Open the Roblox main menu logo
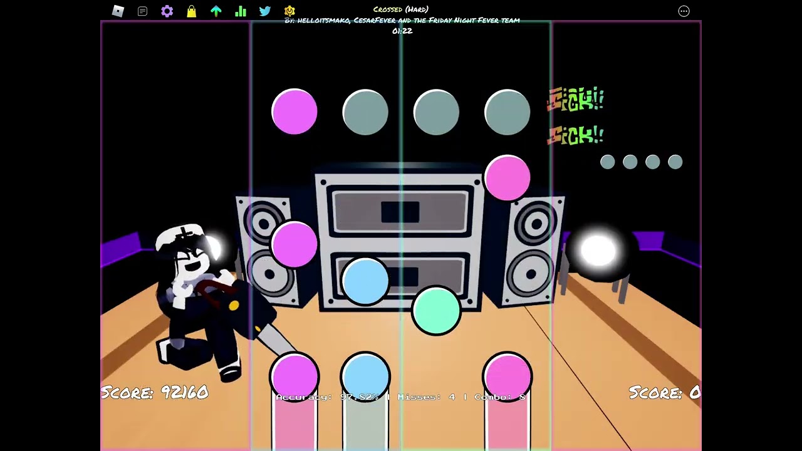 click(118, 11)
